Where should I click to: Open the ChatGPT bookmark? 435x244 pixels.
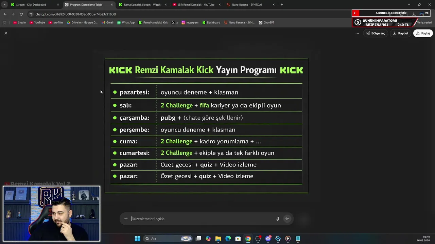[x=266, y=23]
